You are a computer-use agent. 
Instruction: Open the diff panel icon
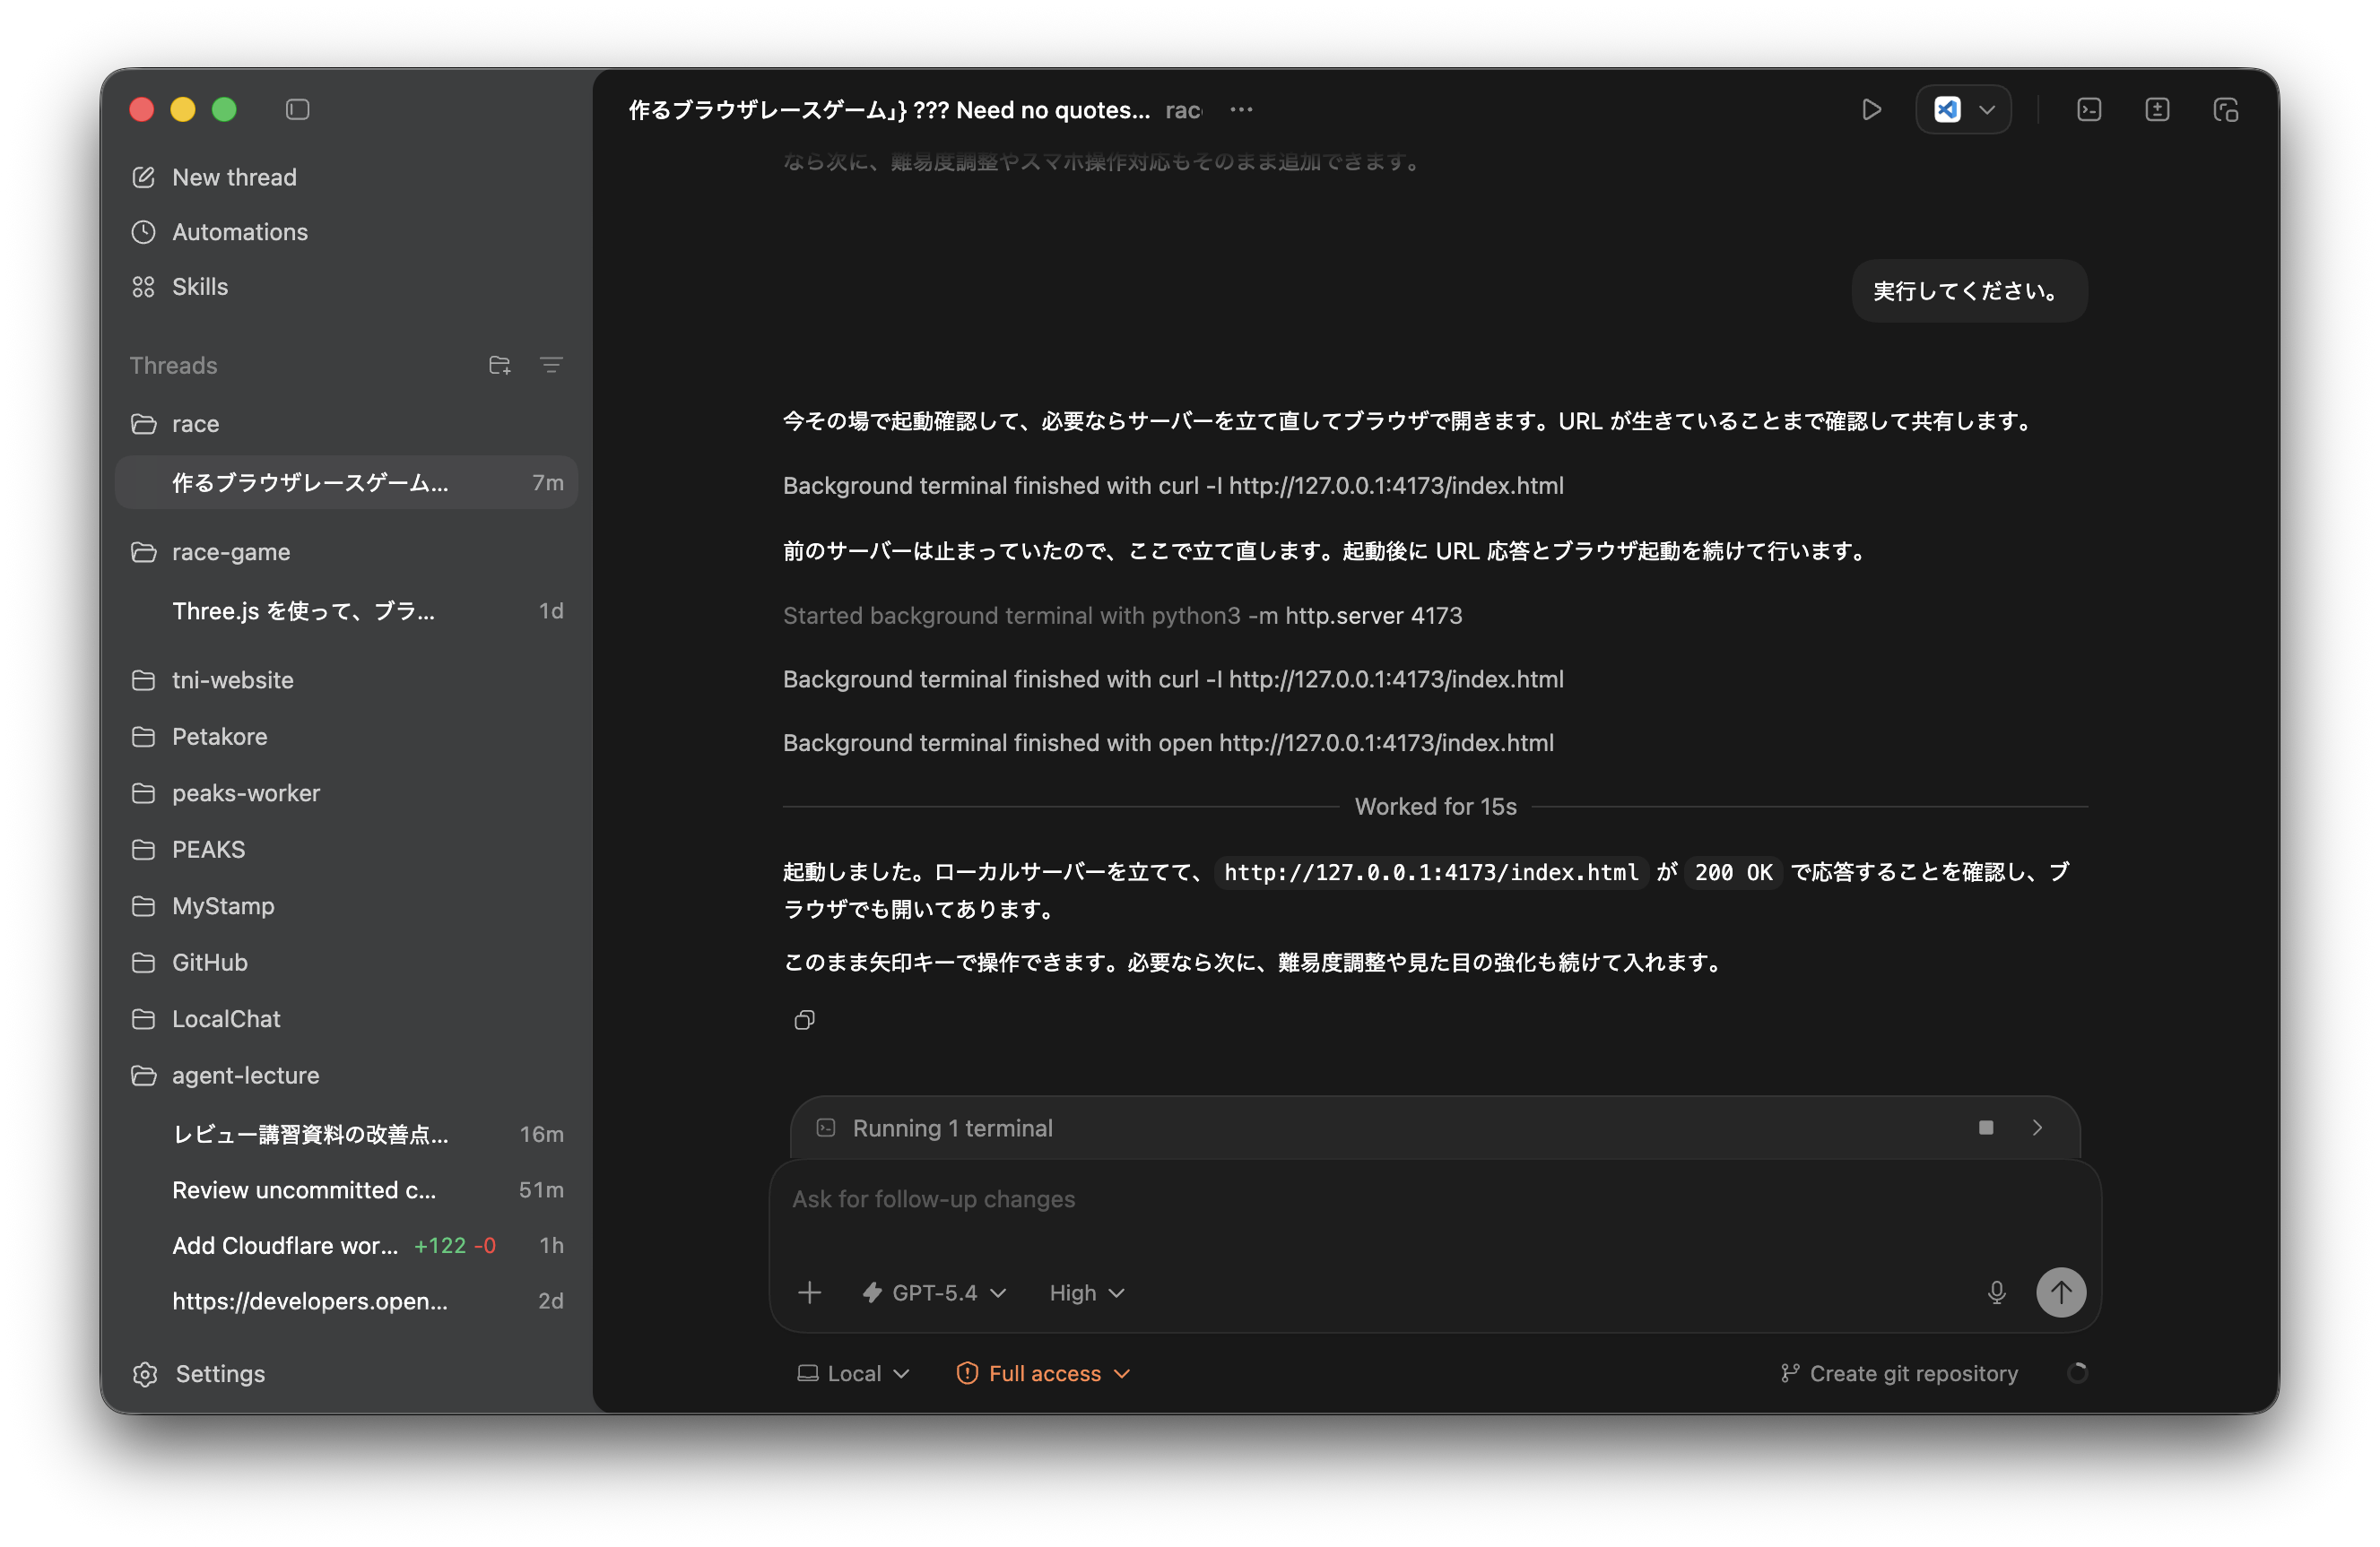(x=2157, y=109)
